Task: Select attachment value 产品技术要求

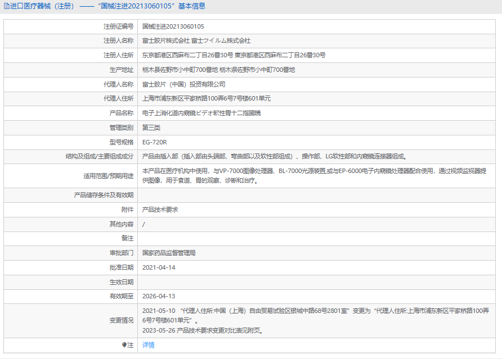Action: pyautogui.click(x=160, y=210)
